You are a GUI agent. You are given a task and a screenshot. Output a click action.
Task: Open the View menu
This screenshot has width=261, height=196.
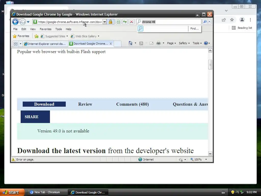point(33,29)
